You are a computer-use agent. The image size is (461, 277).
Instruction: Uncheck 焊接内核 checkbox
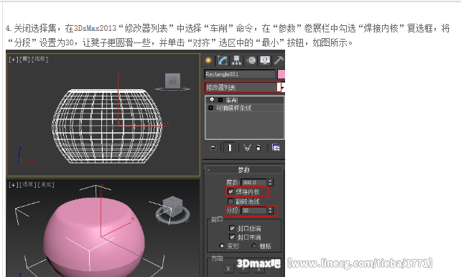230,192
